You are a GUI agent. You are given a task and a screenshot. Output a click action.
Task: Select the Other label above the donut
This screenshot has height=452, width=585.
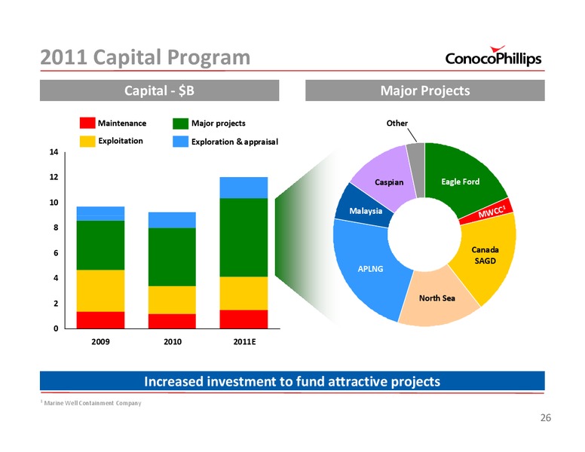[397, 123]
